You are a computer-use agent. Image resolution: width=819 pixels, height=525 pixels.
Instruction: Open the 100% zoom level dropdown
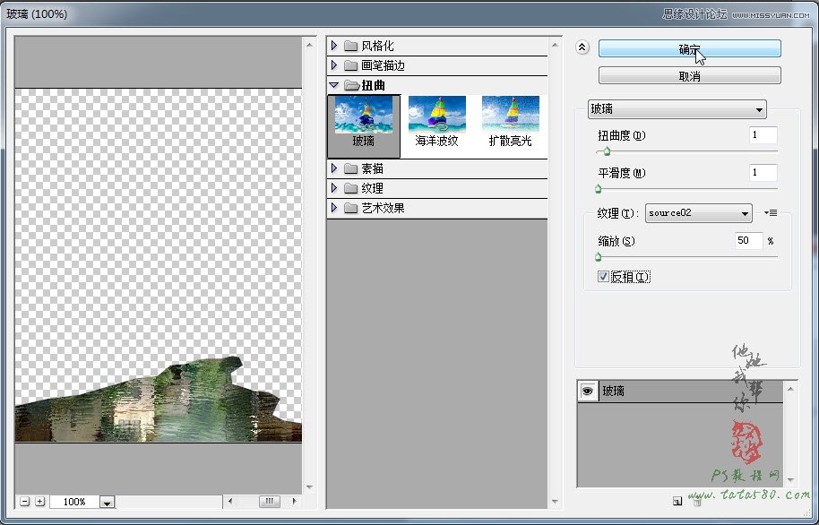point(107,502)
